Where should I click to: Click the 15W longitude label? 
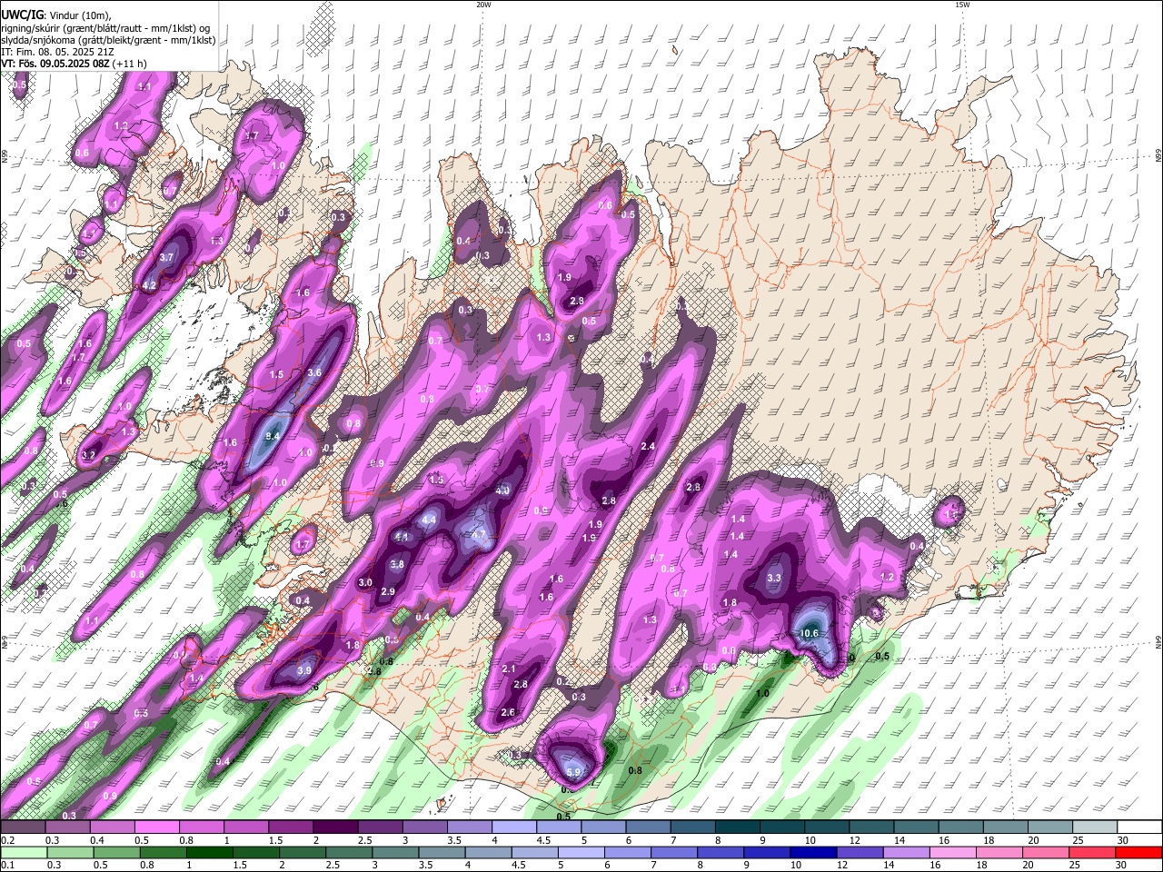click(x=962, y=5)
